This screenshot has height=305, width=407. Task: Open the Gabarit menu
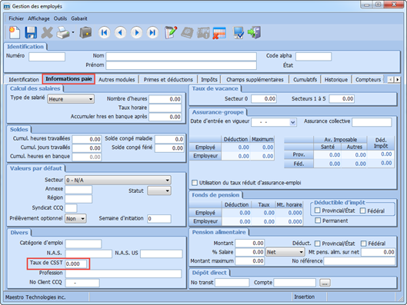tap(79, 18)
